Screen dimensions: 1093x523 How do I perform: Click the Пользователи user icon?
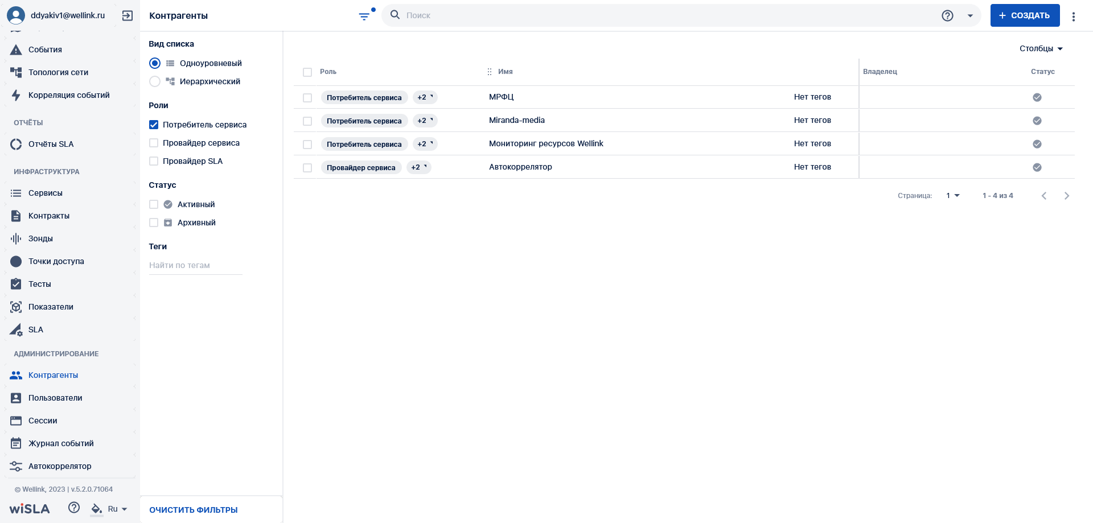pyautogui.click(x=16, y=398)
